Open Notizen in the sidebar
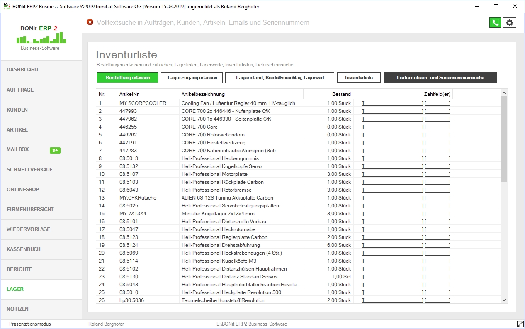 (41, 309)
